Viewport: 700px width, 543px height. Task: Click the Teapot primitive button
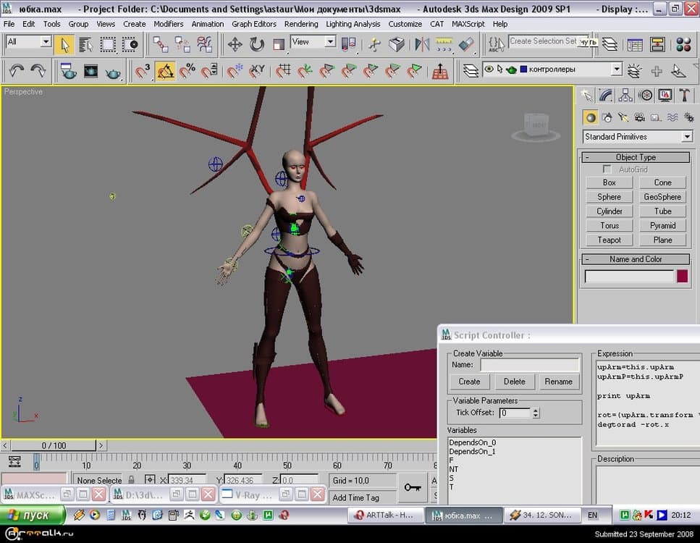(610, 240)
